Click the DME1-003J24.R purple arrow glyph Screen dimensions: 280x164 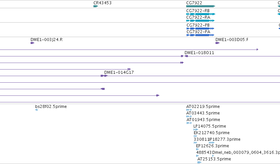click(x=32, y=43)
